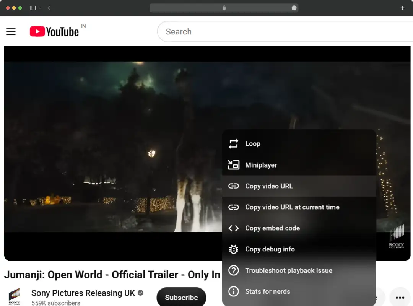The width and height of the screenshot is (413, 306).
Task: Click the Safari address bar
Action: coord(224,8)
